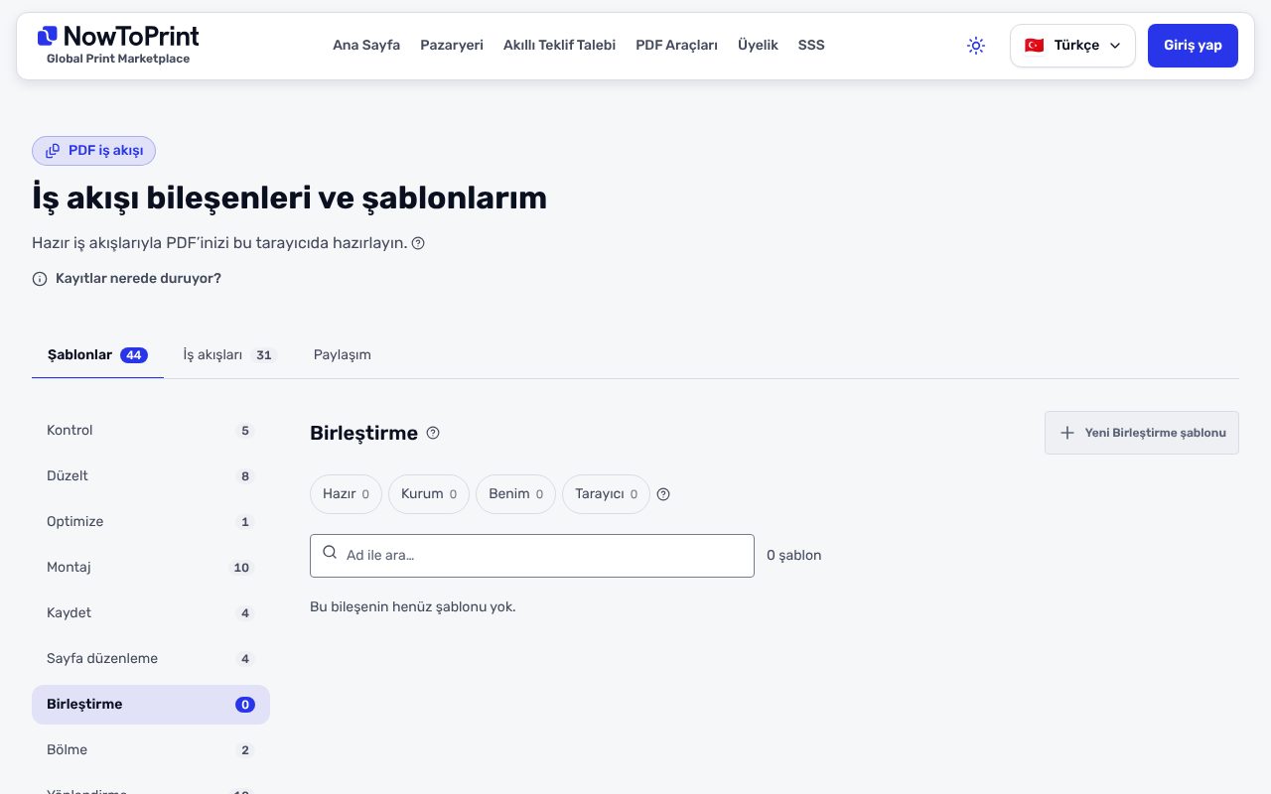This screenshot has height=794, width=1271.
Task: Click the NowToPrint logo
Action: pyautogui.click(x=117, y=45)
